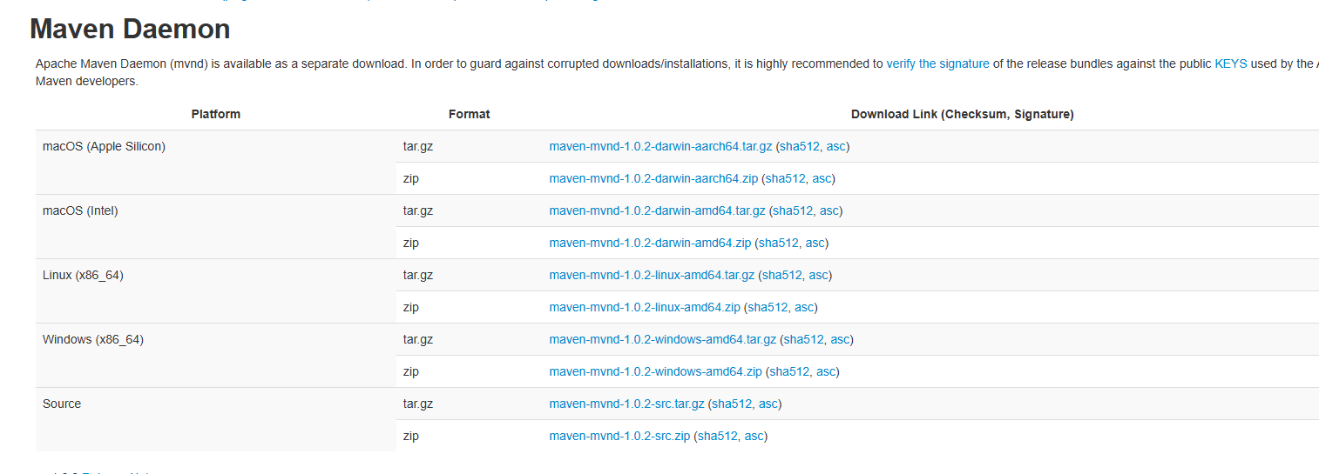
Task: Open the verify the signature link
Action: 937,63
